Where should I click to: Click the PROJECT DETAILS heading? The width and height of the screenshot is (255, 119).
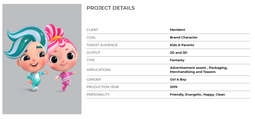coord(111,8)
